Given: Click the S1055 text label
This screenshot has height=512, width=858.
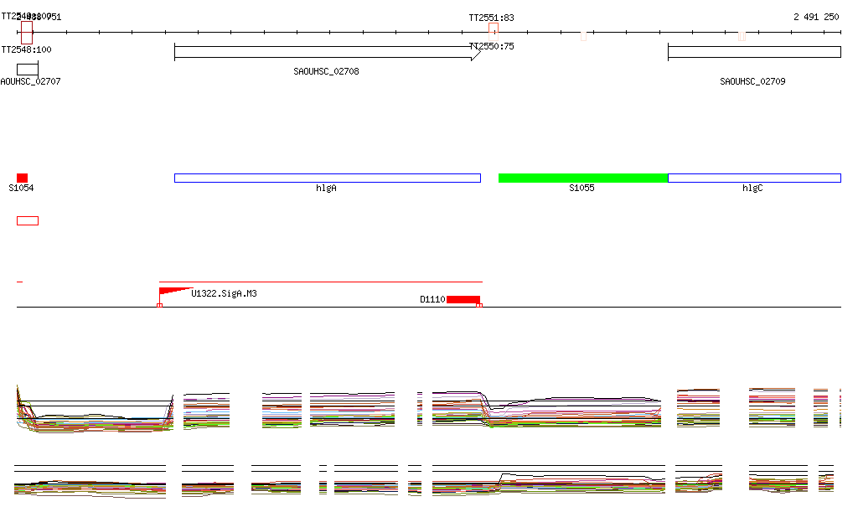Looking at the screenshot, I should 581,189.
